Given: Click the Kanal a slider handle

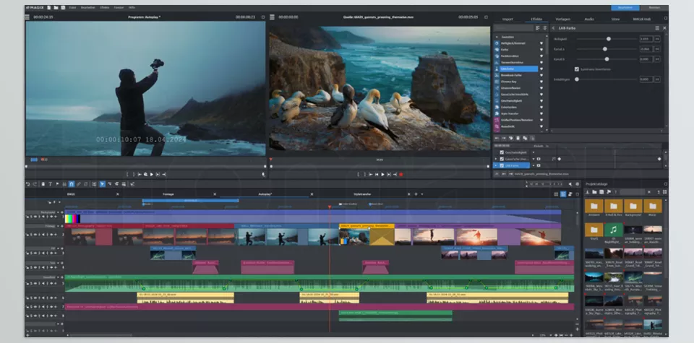Looking at the screenshot, I should pos(605,49).
